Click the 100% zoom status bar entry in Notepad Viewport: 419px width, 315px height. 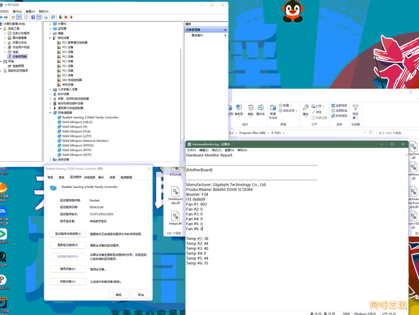(x=346, y=314)
